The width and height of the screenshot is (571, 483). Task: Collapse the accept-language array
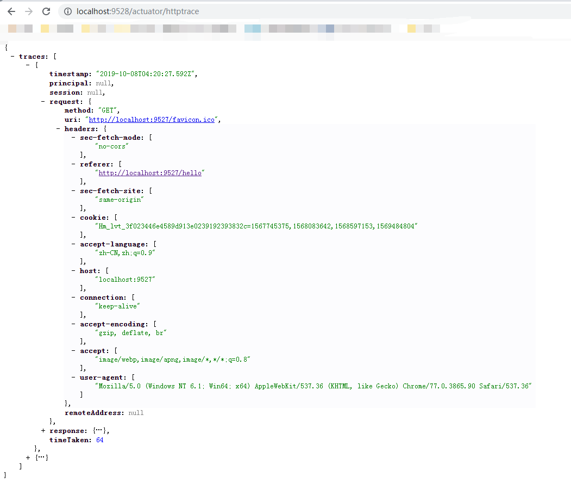point(73,244)
